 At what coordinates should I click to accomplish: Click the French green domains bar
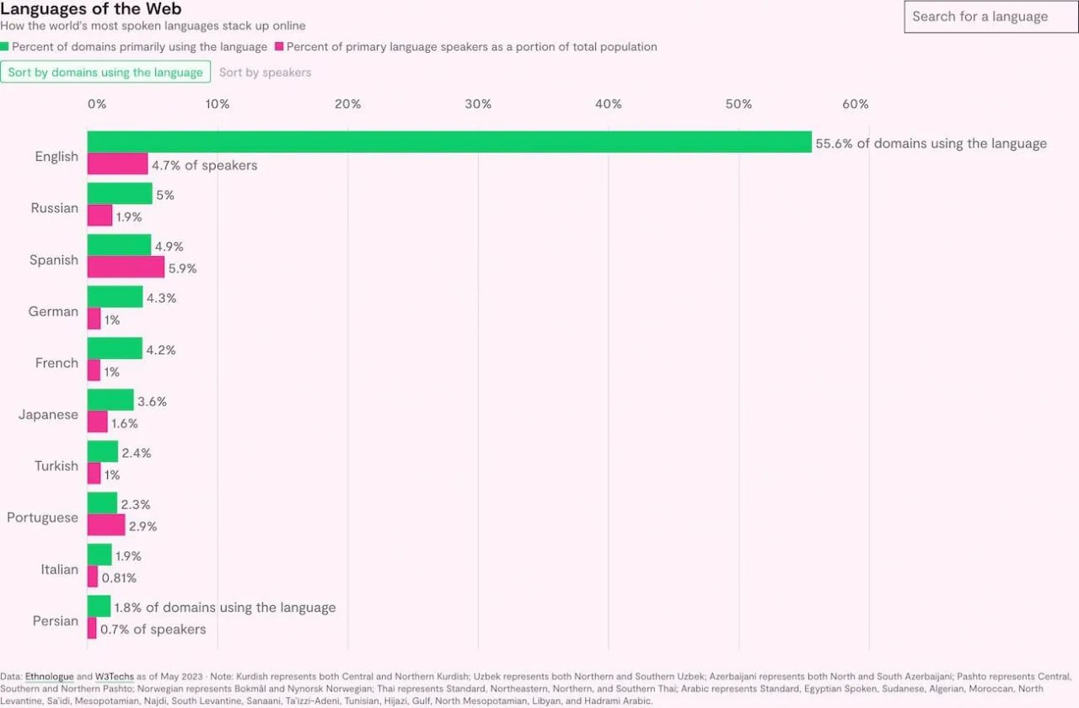pos(115,348)
